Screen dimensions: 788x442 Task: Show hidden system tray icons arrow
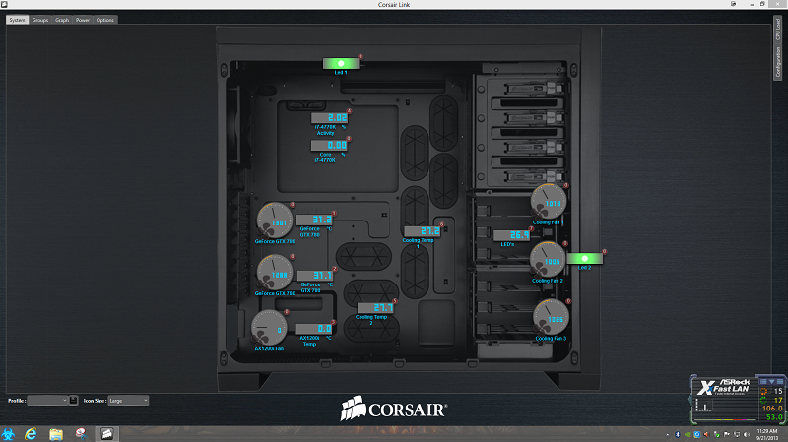point(668,435)
